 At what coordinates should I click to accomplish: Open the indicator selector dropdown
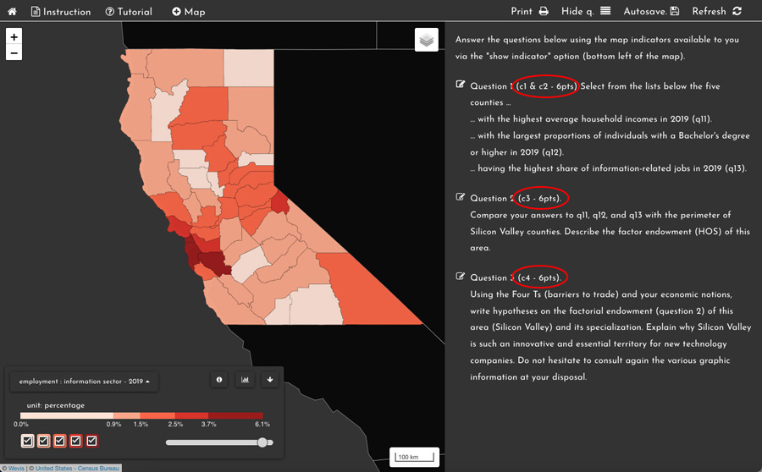[84, 381]
